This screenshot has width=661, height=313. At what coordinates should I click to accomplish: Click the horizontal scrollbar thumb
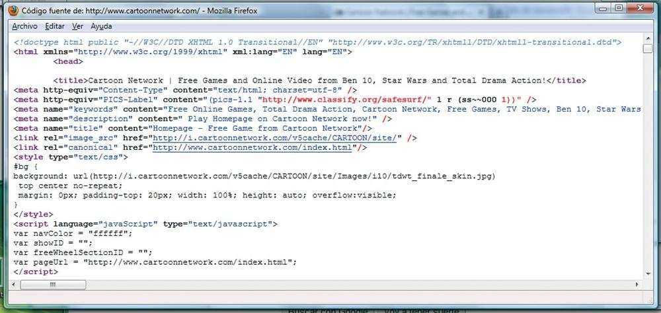pyautogui.click(x=53, y=285)
